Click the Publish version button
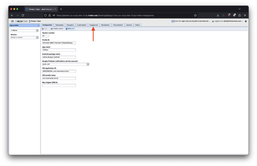This screenshot has height=166, width=257. point(57,29)
